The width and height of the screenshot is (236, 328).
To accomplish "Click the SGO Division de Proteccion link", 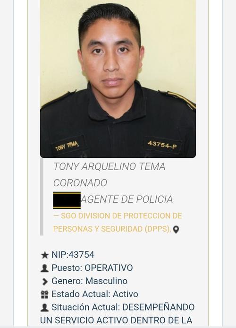I will point(118,216).
